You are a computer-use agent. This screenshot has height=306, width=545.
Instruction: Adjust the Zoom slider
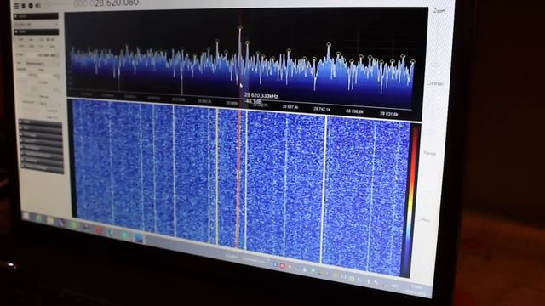click(436, 42)
